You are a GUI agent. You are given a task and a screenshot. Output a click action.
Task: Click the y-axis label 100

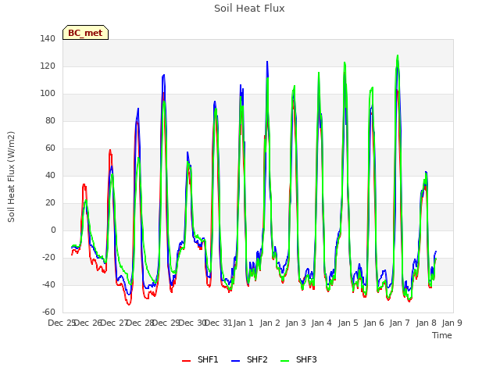[48, 94]
